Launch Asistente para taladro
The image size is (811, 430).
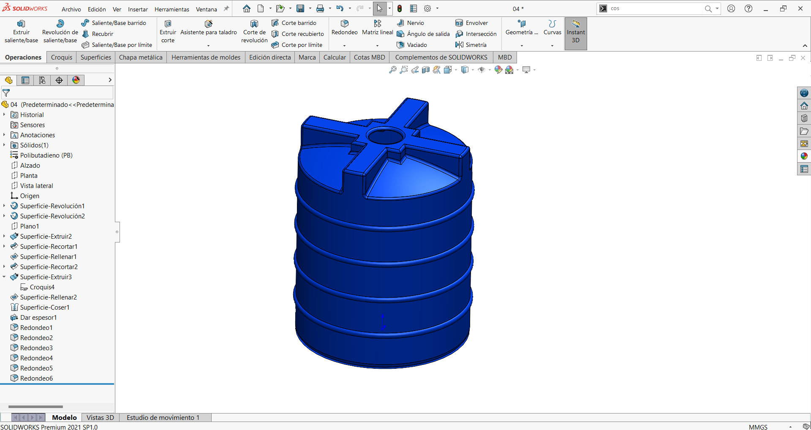click(208, 28)
